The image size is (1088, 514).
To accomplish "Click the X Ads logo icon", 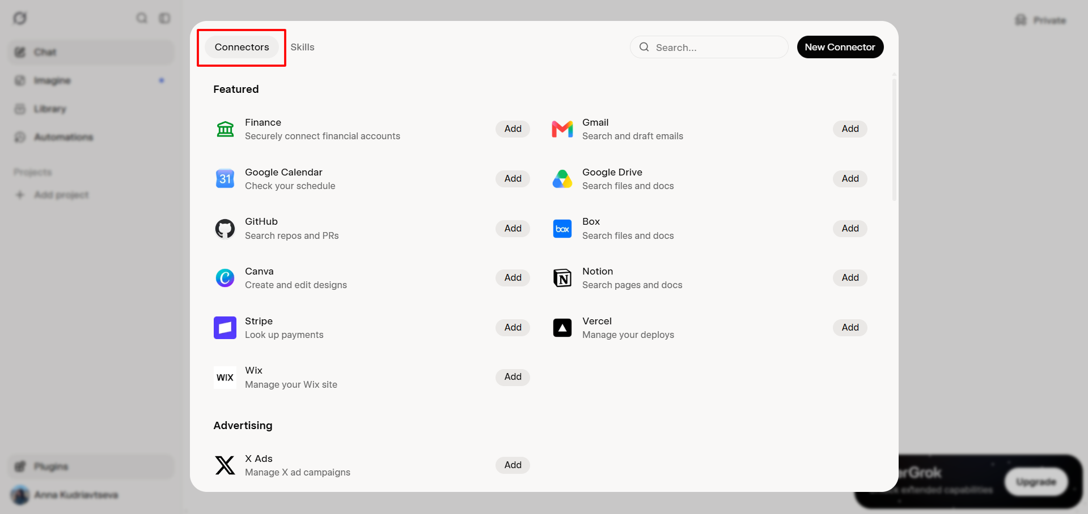I will pos(225,465).
